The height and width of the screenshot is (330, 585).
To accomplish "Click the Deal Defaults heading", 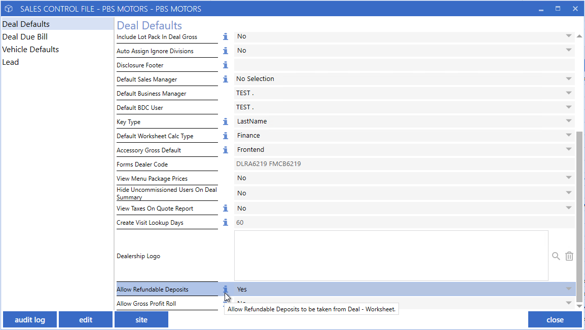I will pos(149,25).
